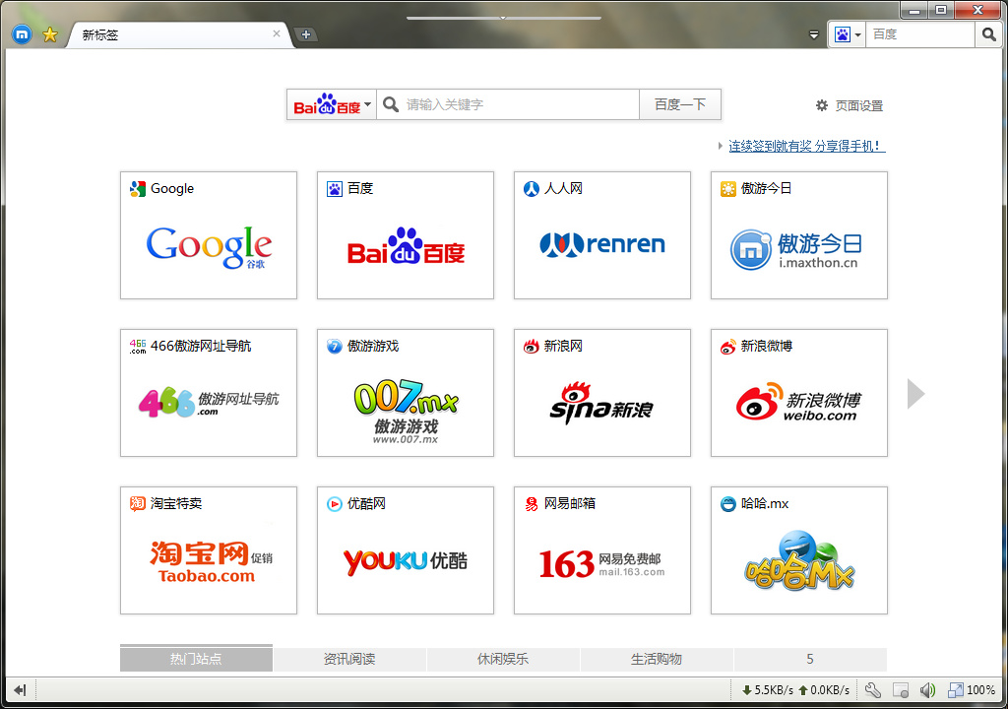
Task: Click the split-screen window icon in status bar
Action: tap(901, 690)
